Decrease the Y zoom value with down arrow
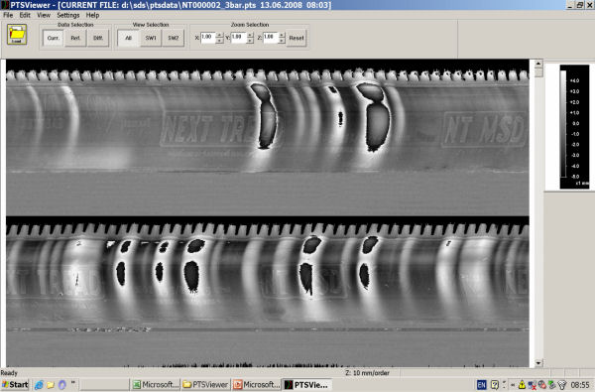Viewport: 595px width, 392px height. 250,41
